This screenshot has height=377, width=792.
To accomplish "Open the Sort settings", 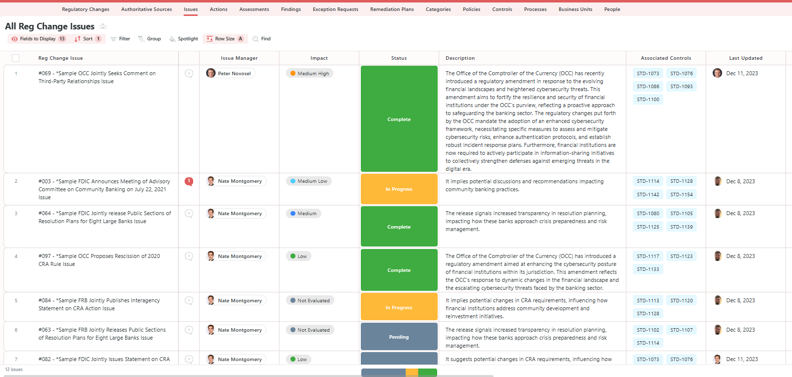I will 88,39.
